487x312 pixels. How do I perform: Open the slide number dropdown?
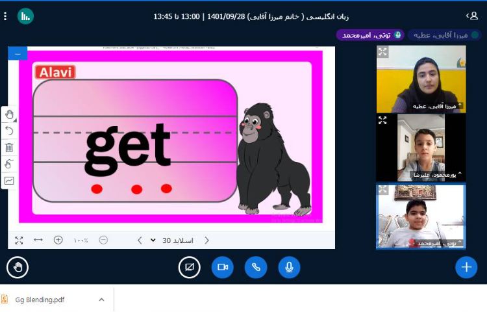tap(153, 240)
